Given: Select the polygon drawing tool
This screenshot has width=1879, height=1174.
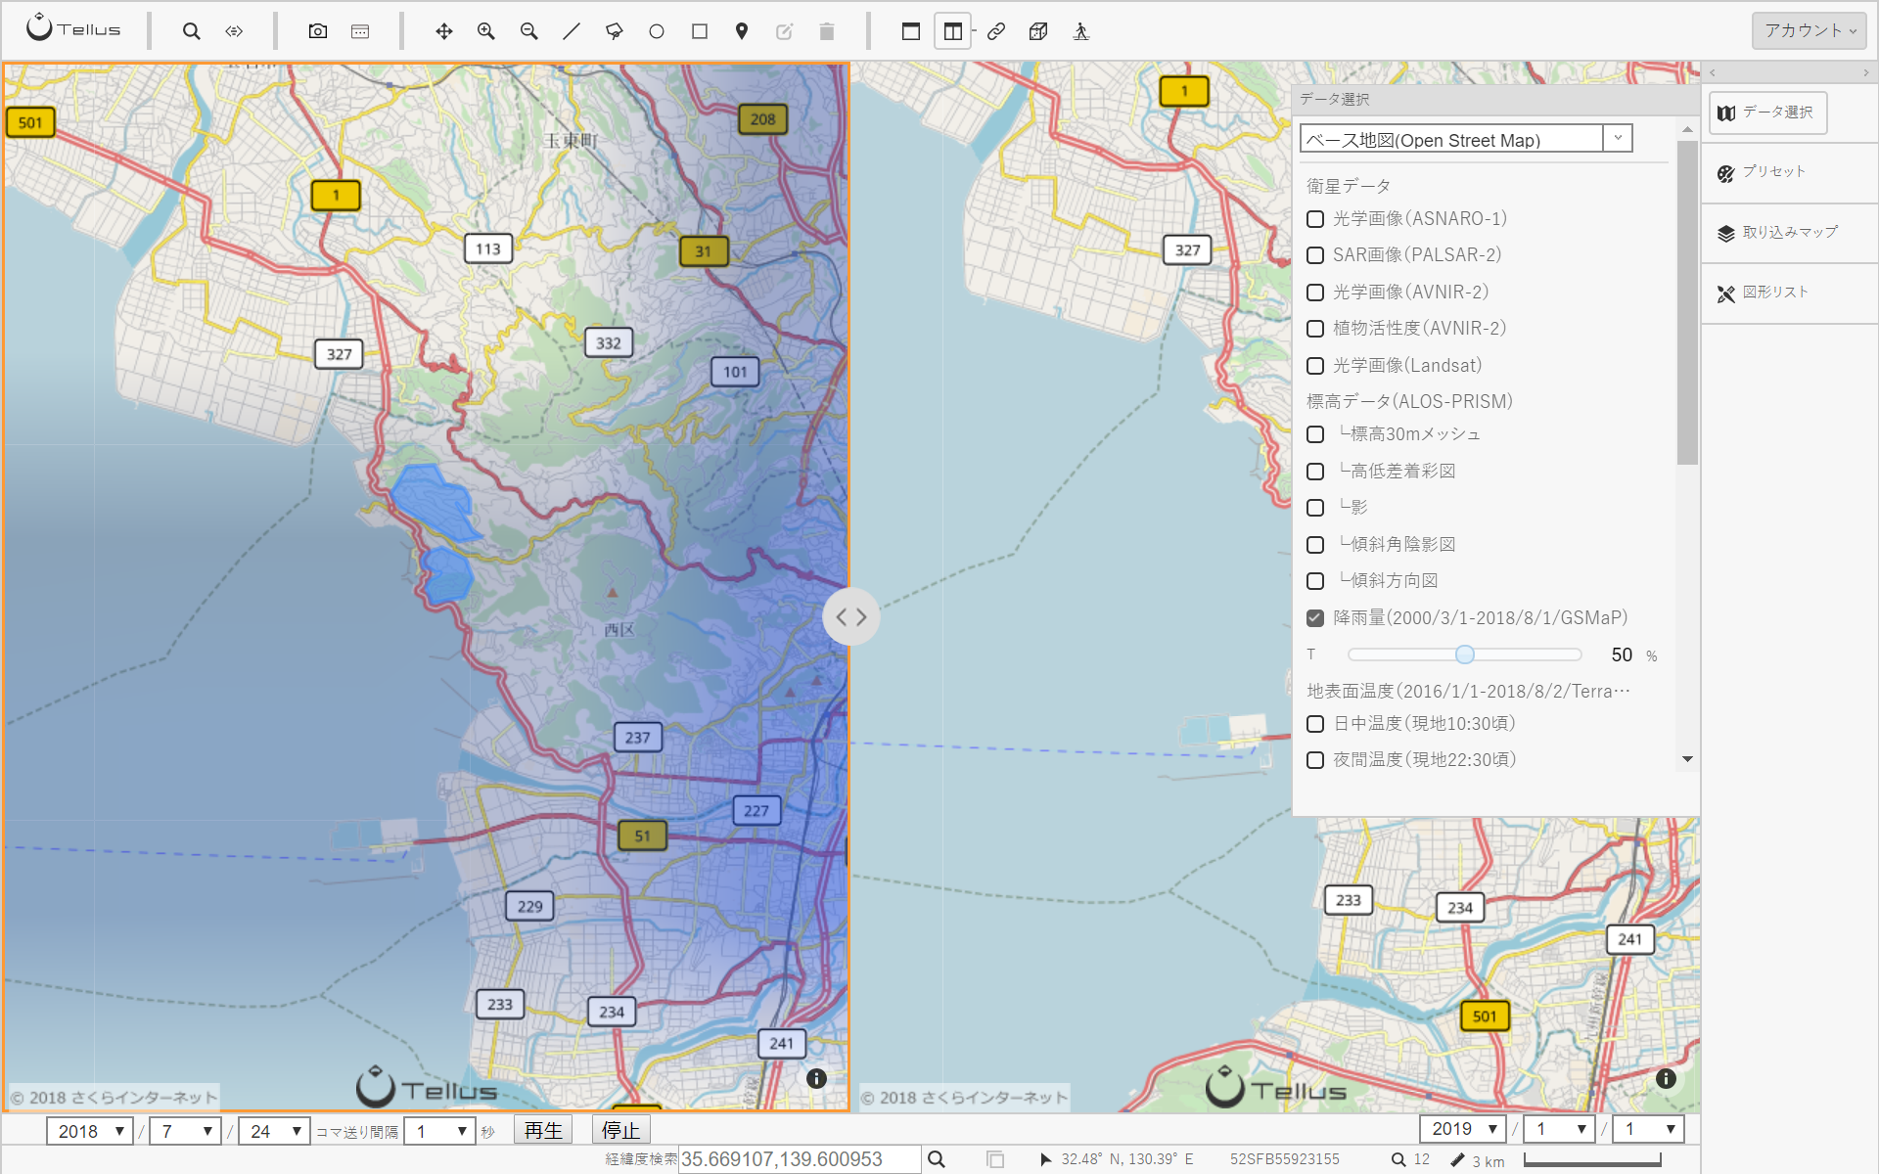Looking at the screenshot, I should coord(615,31).
